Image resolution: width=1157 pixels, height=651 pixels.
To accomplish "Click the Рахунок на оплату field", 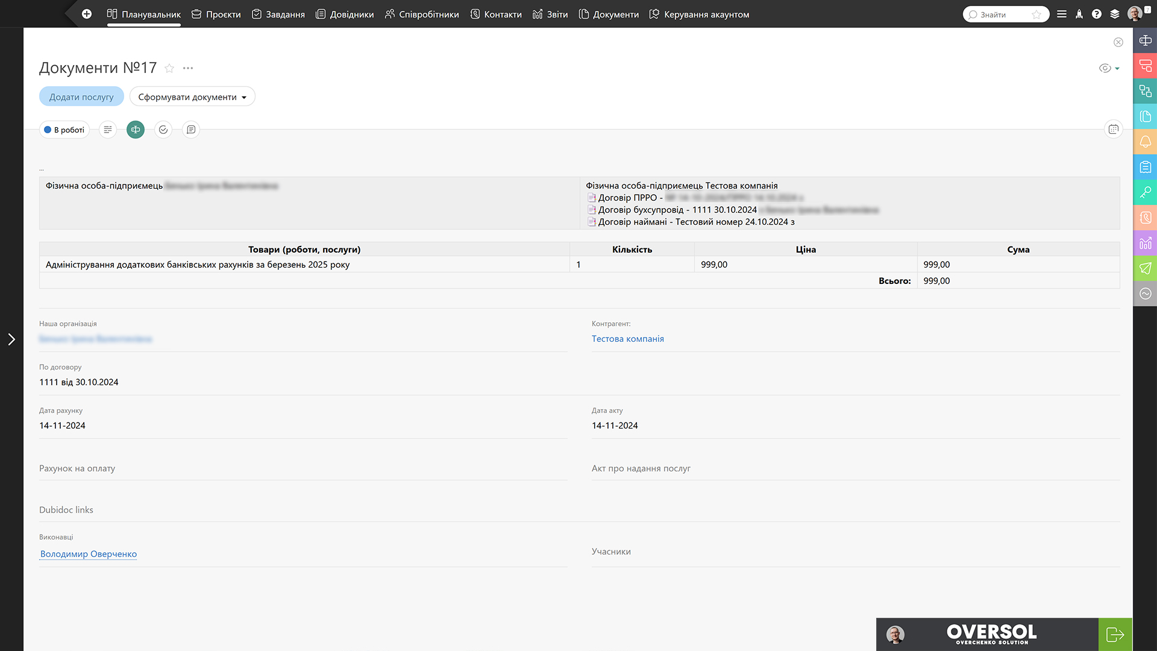I will pyautogui.click(x=303, y=468).
